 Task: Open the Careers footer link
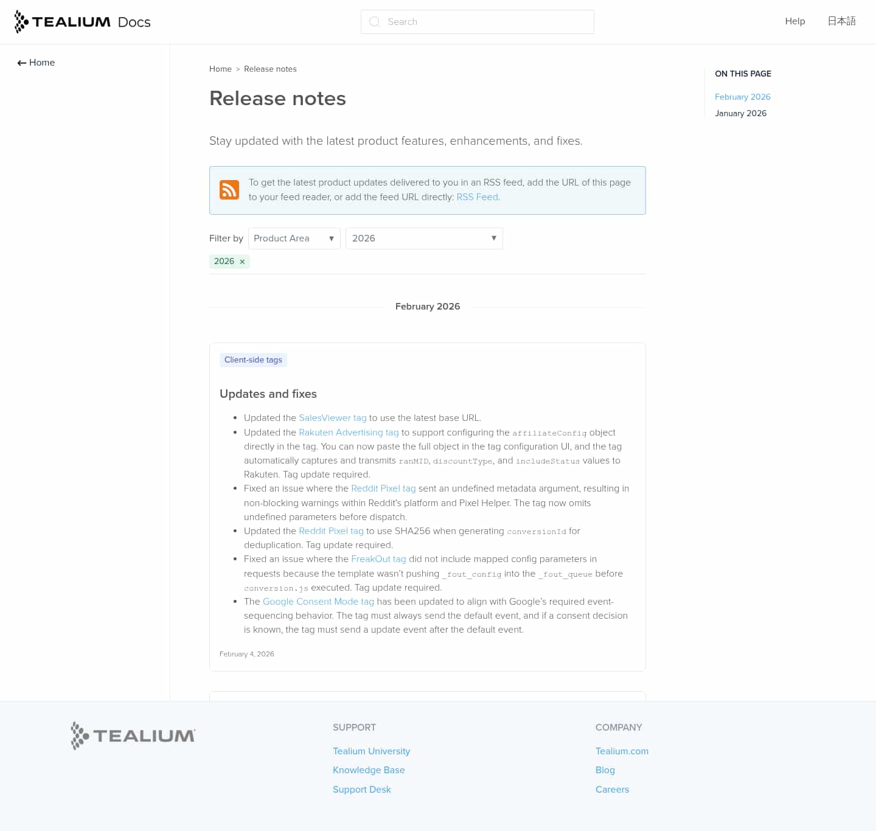(612, 790)
